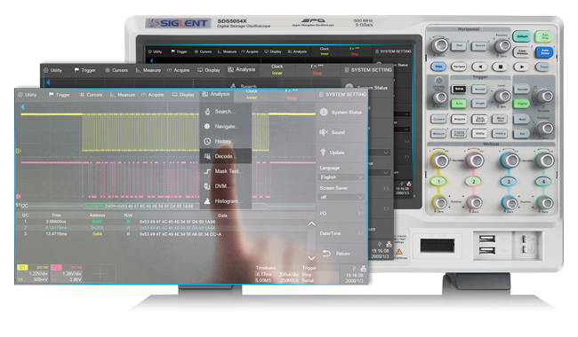Screen dimensions: 578x337
Task: Toggle yellow channel 1 button on the panel
Action: coord(438,181)
